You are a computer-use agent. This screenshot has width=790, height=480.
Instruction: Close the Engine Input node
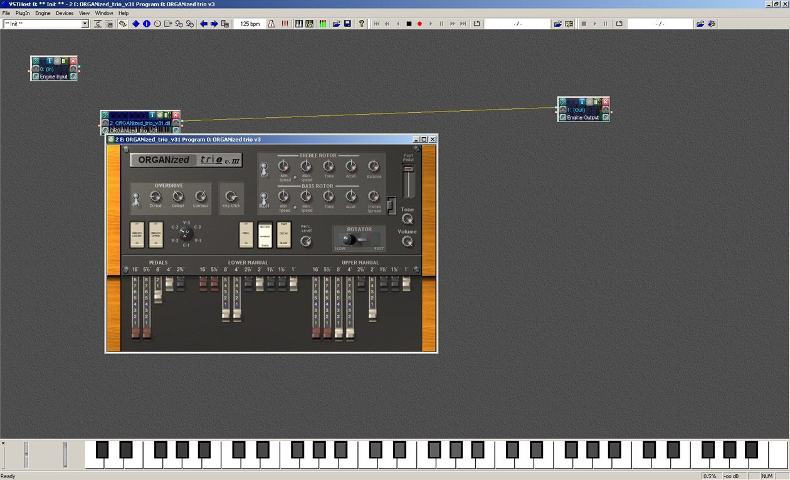coord(73,61)
